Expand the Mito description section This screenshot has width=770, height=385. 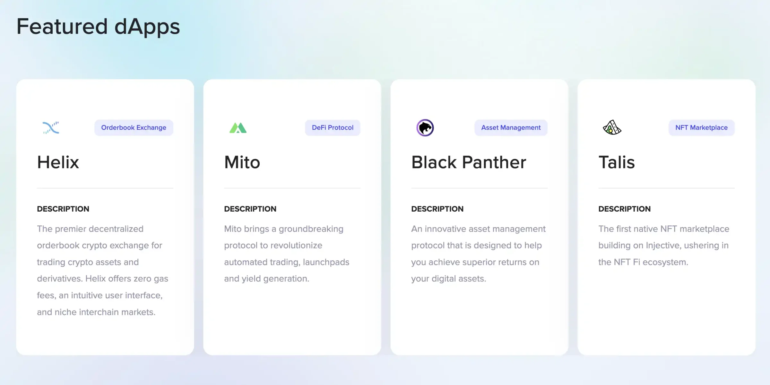[250, 209]
